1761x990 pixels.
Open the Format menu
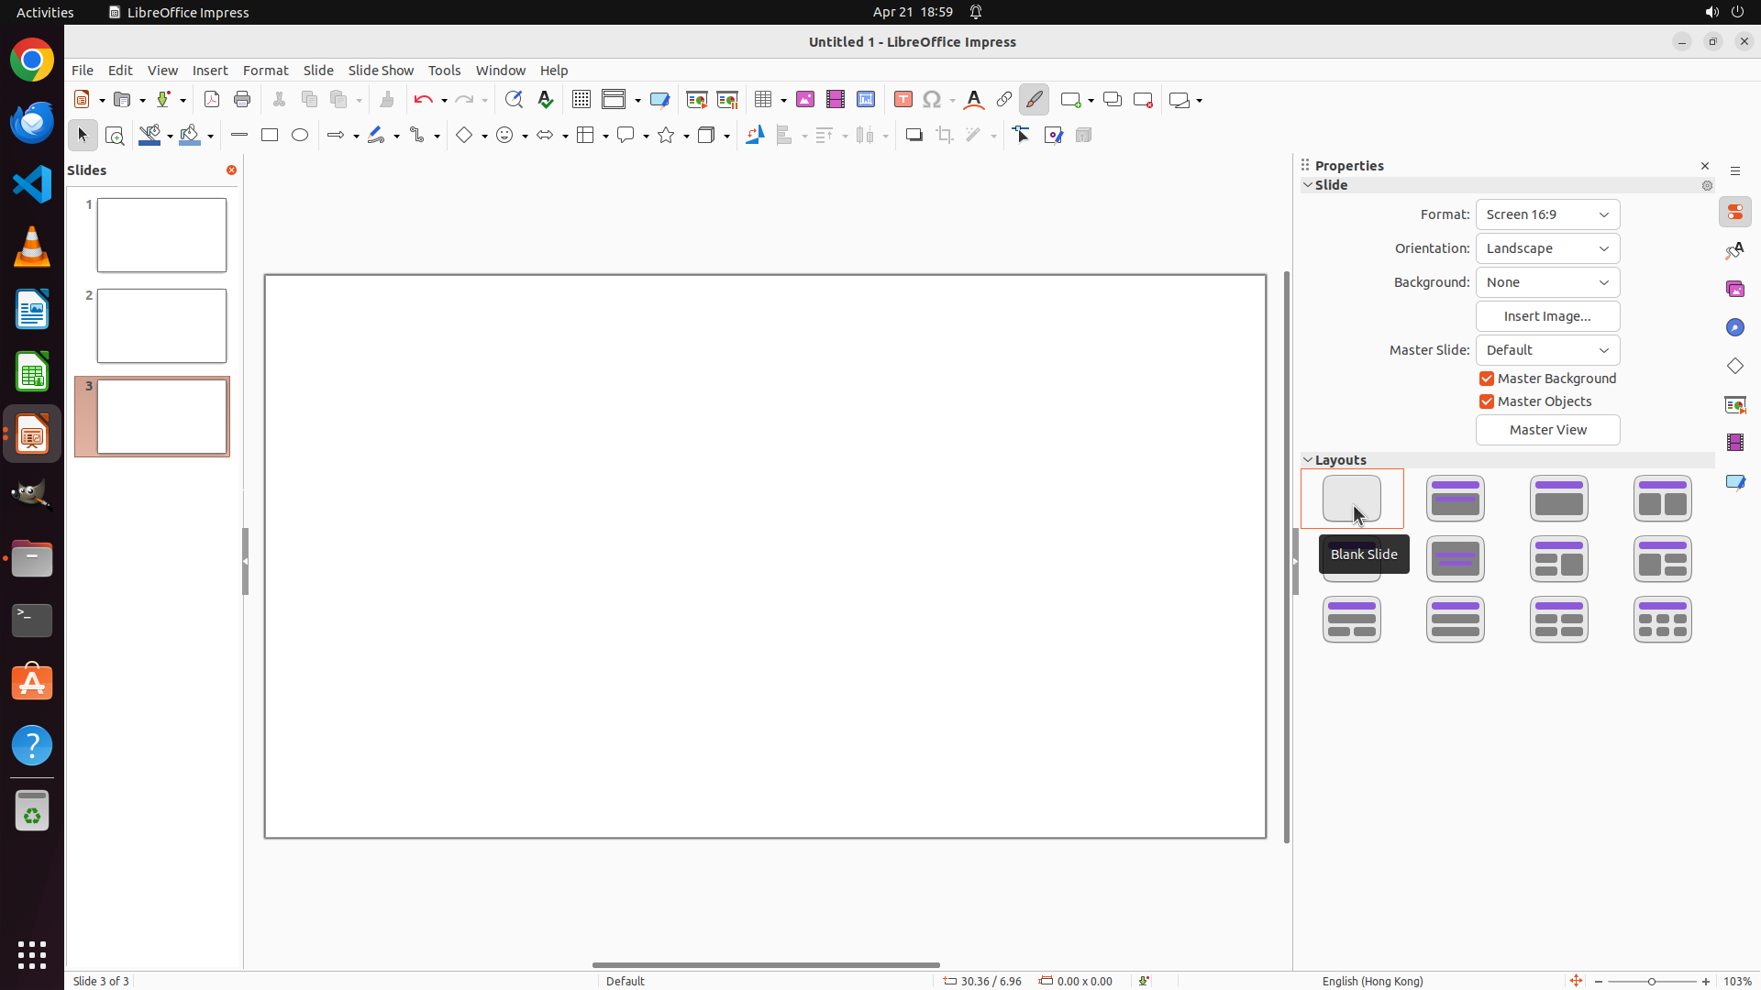[265, 71]
